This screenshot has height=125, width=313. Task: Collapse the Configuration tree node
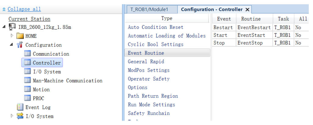point(12,45)
